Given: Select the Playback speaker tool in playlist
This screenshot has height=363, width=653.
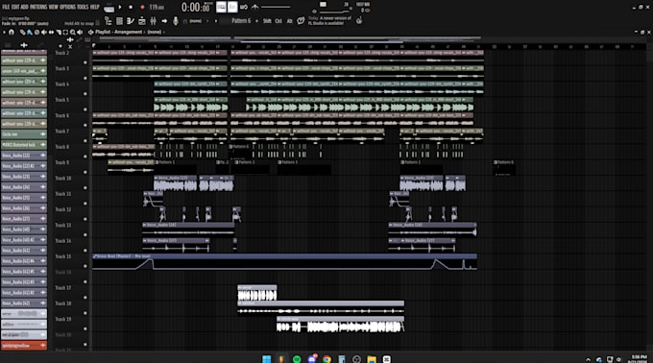Looking at the screenshot, I should 80,32.
